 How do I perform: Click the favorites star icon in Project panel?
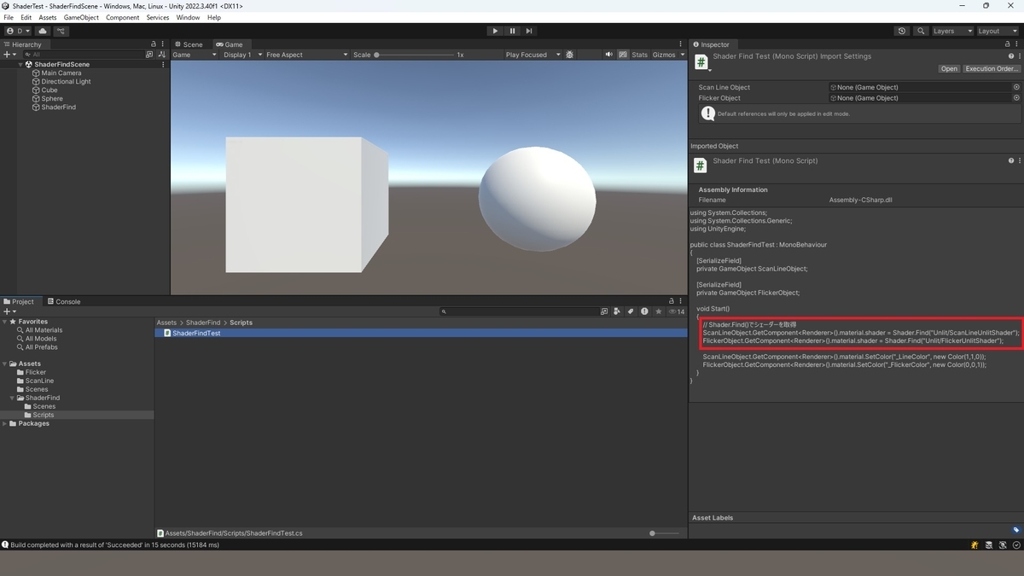coord(658,311)
